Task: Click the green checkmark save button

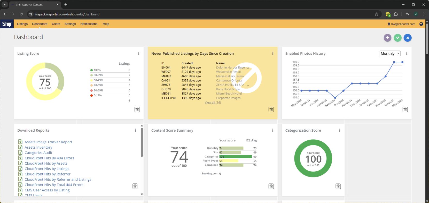Action: pyautogui.click(x=397, y=38)
